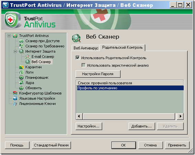Click the large Веб Сканер header icon
The width and height of the screenshot is (195, 155).
76,38
